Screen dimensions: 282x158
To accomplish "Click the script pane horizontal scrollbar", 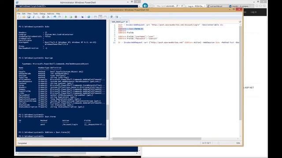I will (x=157, y=139).
